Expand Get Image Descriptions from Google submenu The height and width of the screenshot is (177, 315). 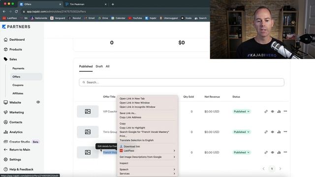pyautogui.click(x=147, y=157)
